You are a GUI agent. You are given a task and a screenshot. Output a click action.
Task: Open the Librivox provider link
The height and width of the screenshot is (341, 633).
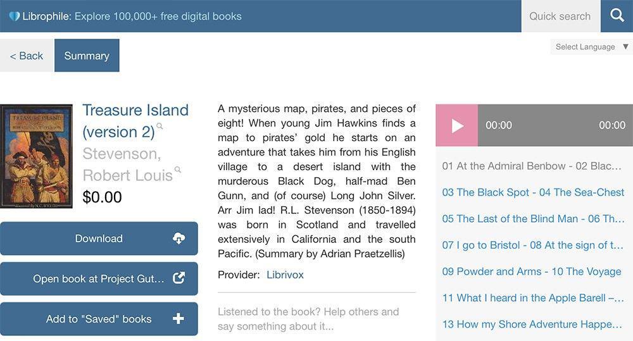click(x=285, y=275)
